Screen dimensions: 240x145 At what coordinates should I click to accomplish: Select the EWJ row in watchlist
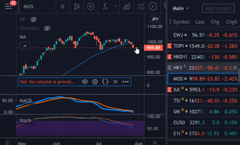click(204, 35)
